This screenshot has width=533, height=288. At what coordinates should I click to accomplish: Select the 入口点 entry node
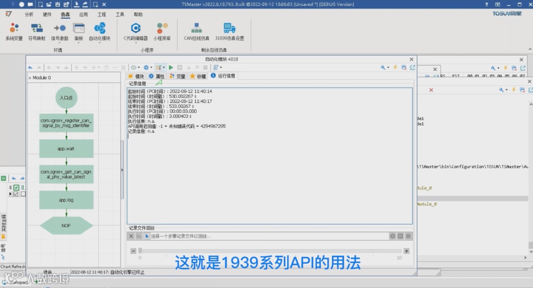tap(66, 98)
